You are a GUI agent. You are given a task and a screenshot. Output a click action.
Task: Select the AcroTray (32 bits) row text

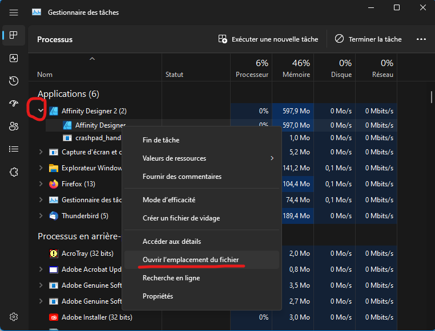tap(87, 254)
